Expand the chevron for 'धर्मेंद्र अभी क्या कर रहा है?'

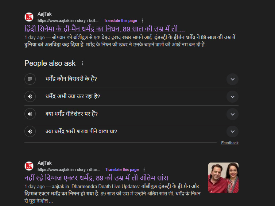(x=232, y=96)
